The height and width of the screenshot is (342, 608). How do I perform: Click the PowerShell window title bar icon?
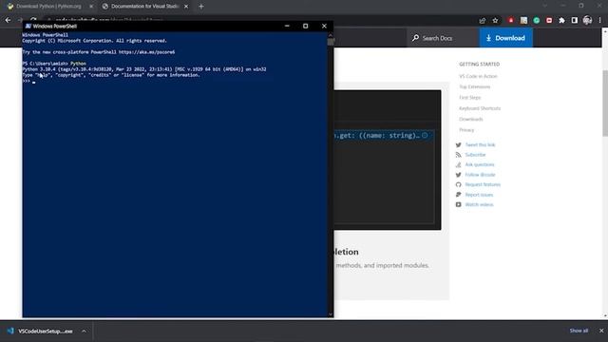[x=28, y=26]
